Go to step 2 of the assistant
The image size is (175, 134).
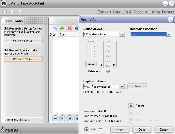[12, 12]
